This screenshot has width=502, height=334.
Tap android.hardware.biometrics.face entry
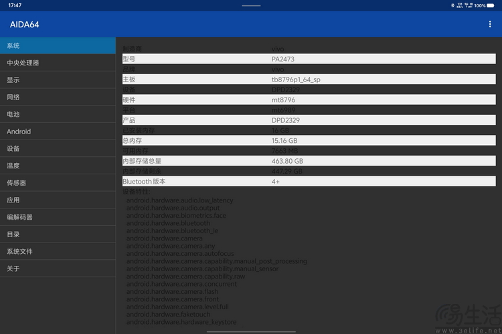pyautogui.click(x=176, y=216)
